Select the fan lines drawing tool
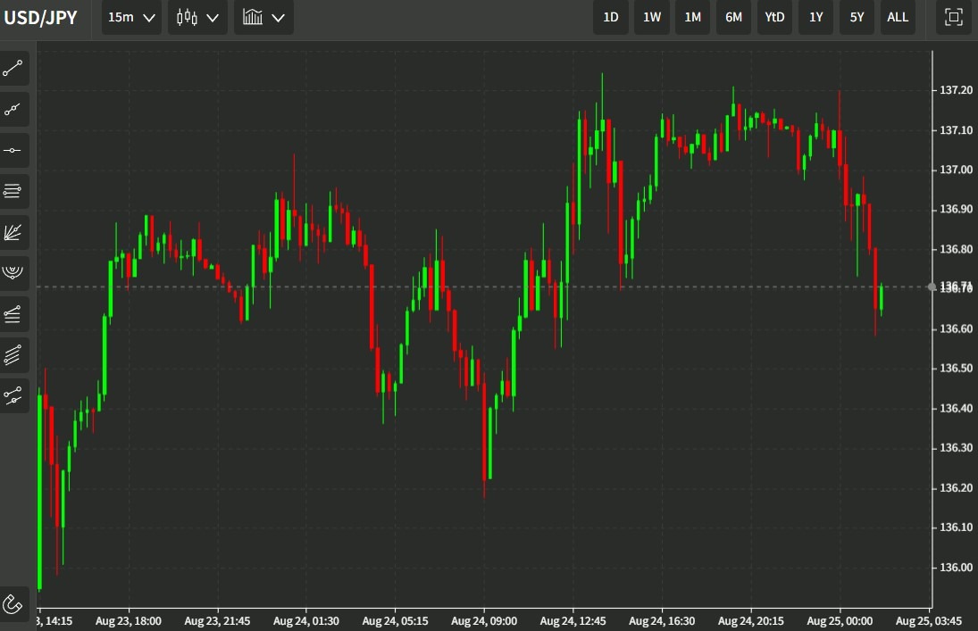Image resolution: width=978 pixels, height=631 pixels. pyautogui.click(x=13, y=233)
